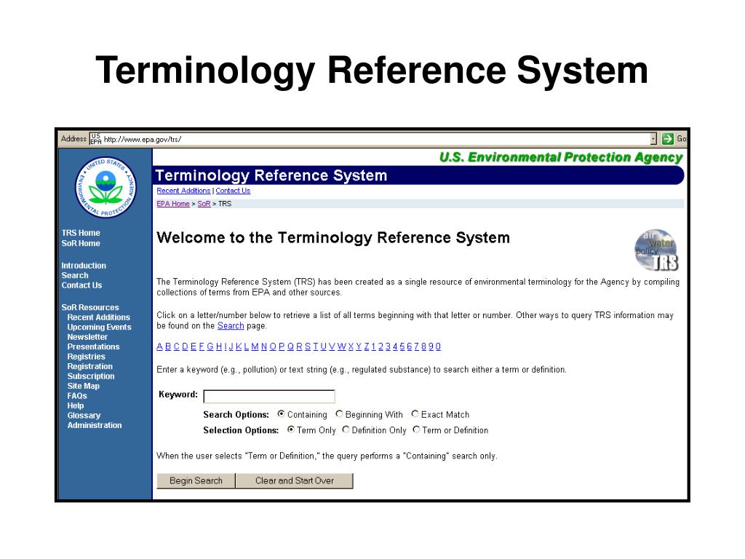List terms beginning with letter A
Viewport: 745px width, 559px height.
click(x=159, y=346)
